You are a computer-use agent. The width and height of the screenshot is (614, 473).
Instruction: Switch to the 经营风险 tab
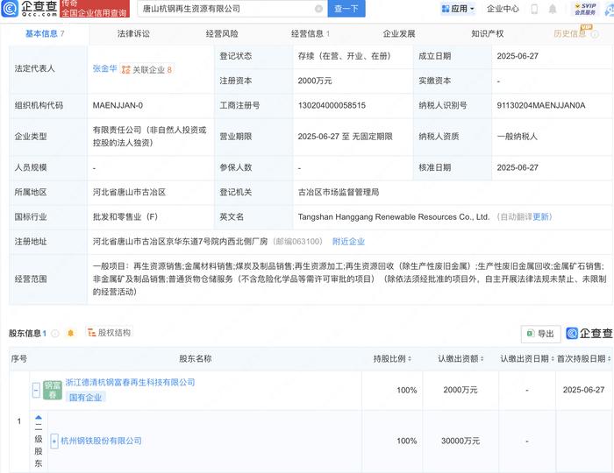(x=222, y=34)
